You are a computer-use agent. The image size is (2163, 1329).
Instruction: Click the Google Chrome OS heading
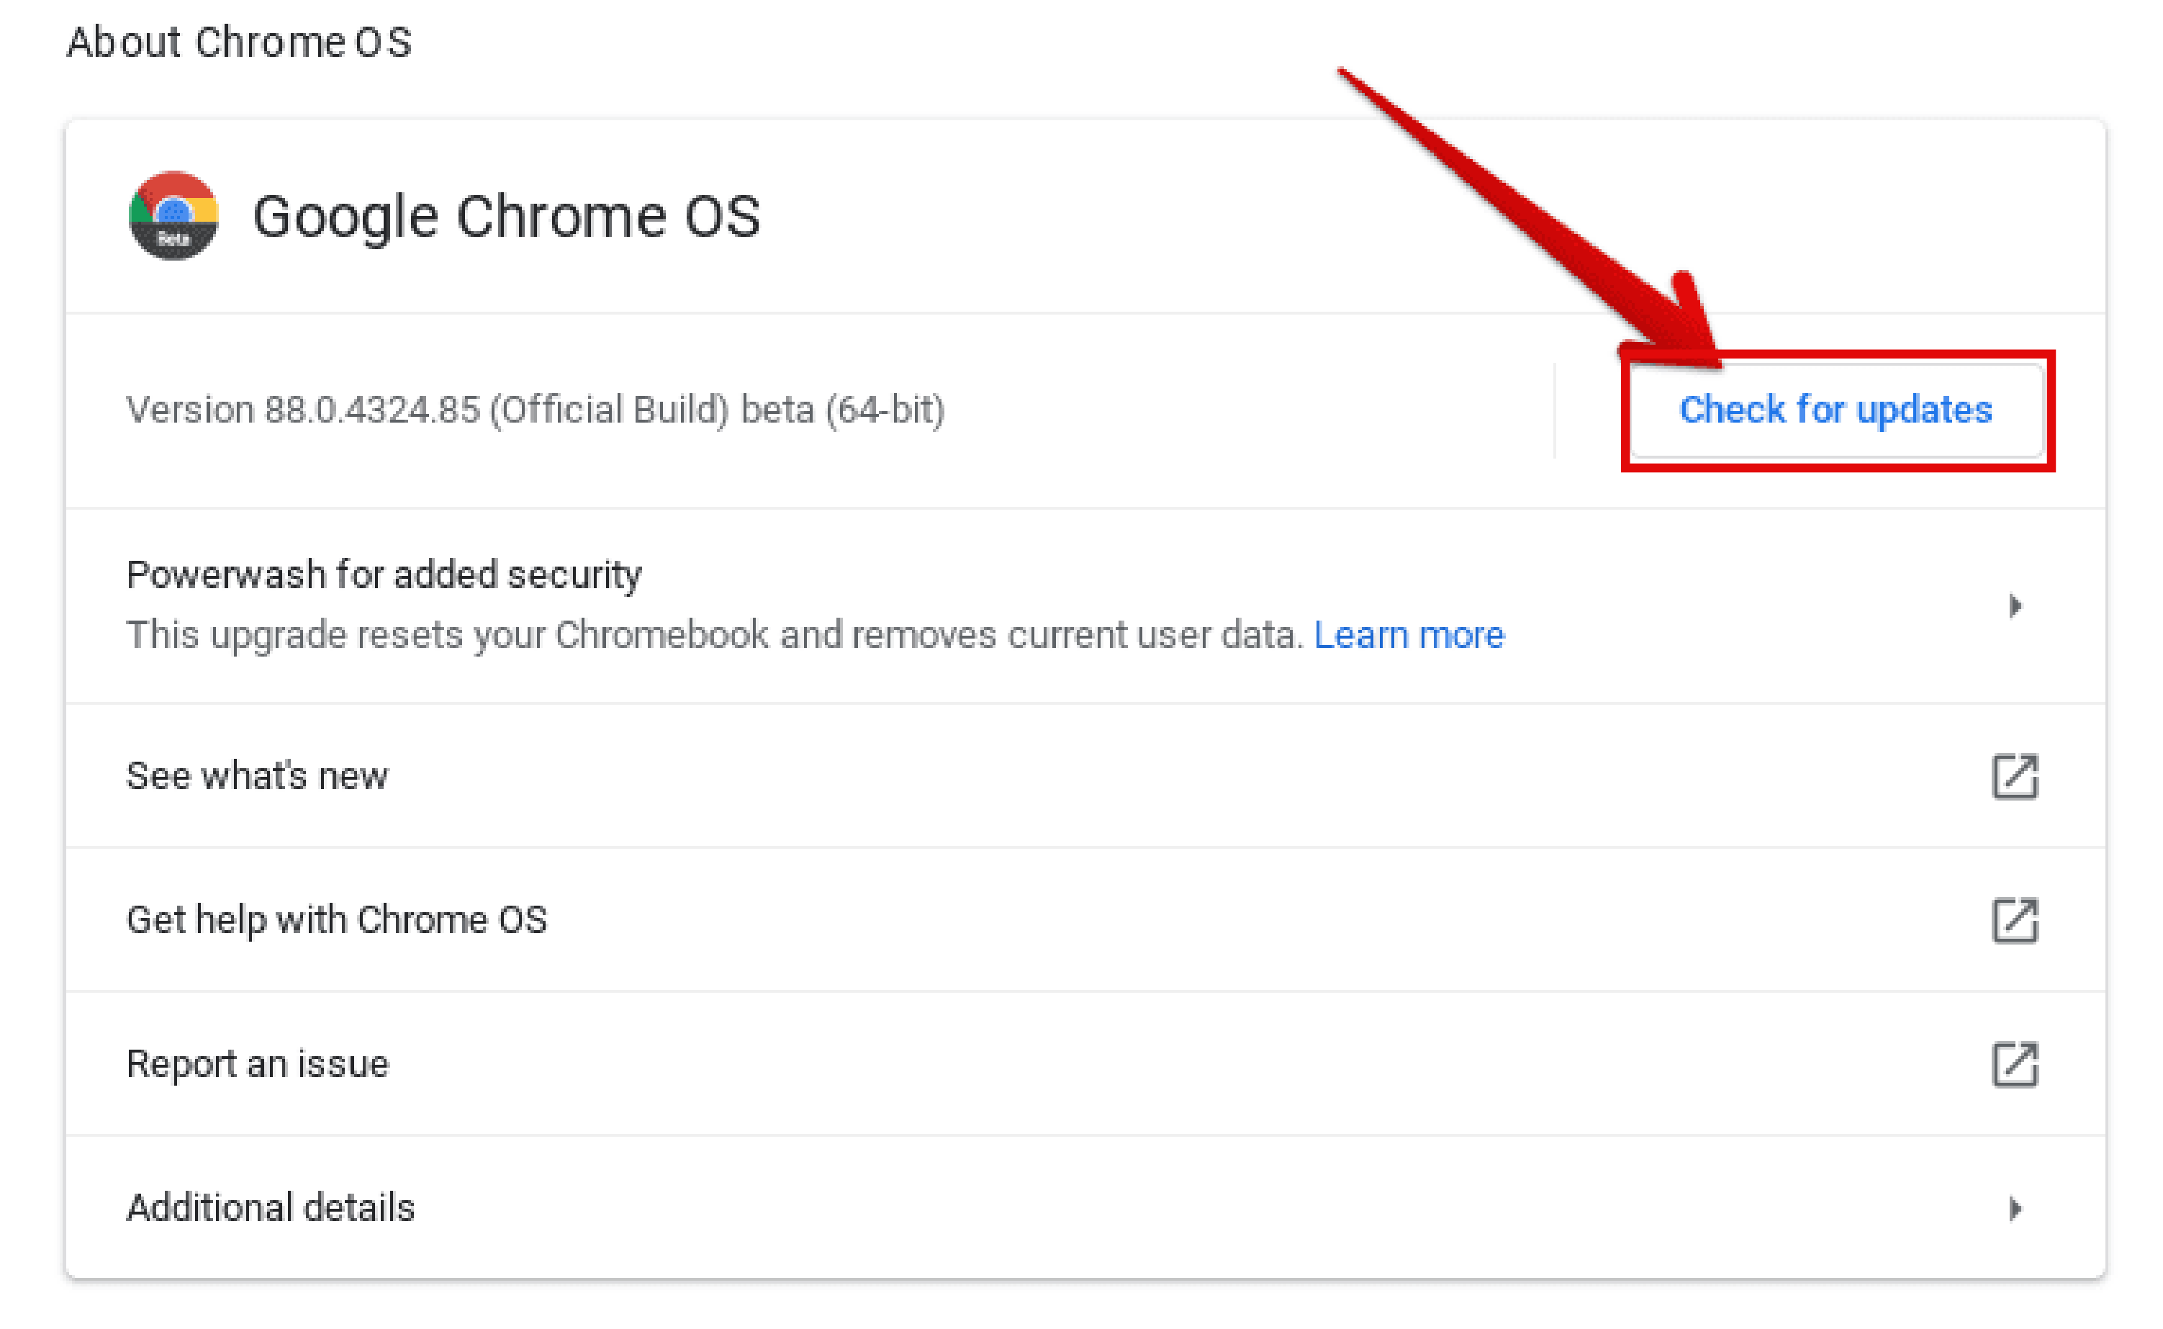pos(506,216)
